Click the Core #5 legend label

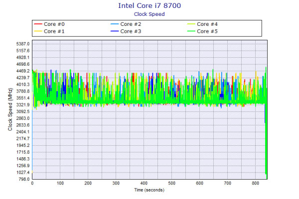click(207, 31)
